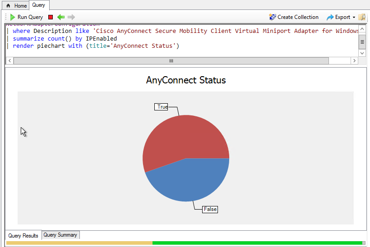Screen dimensions: 370x247
Task: Click the AnyConnect Status chart title
Action: 186,80
